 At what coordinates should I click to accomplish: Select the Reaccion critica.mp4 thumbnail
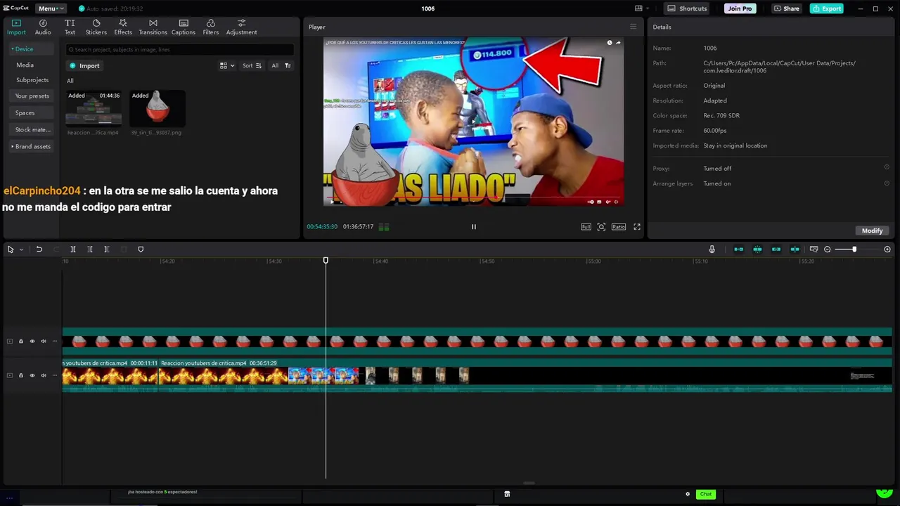click(93, 108)
